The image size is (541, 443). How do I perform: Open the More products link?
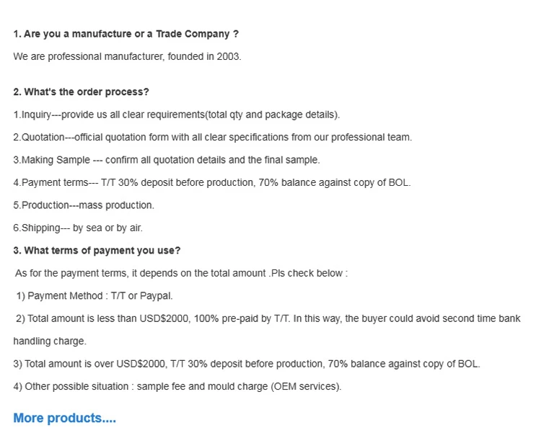click(64, 419)
